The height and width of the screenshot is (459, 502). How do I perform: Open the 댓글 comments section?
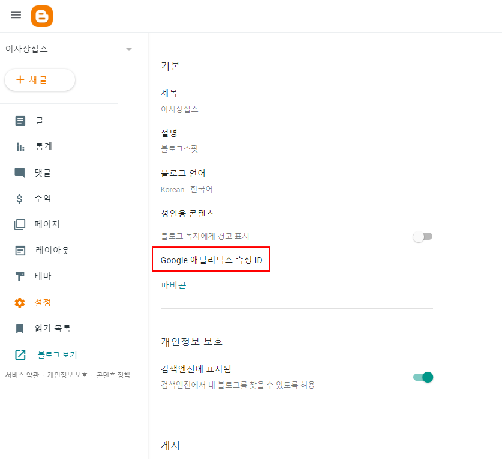point(43,173)
